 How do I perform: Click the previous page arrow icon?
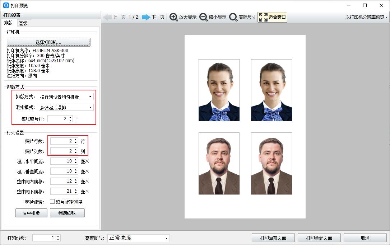(x=107, y=17)
